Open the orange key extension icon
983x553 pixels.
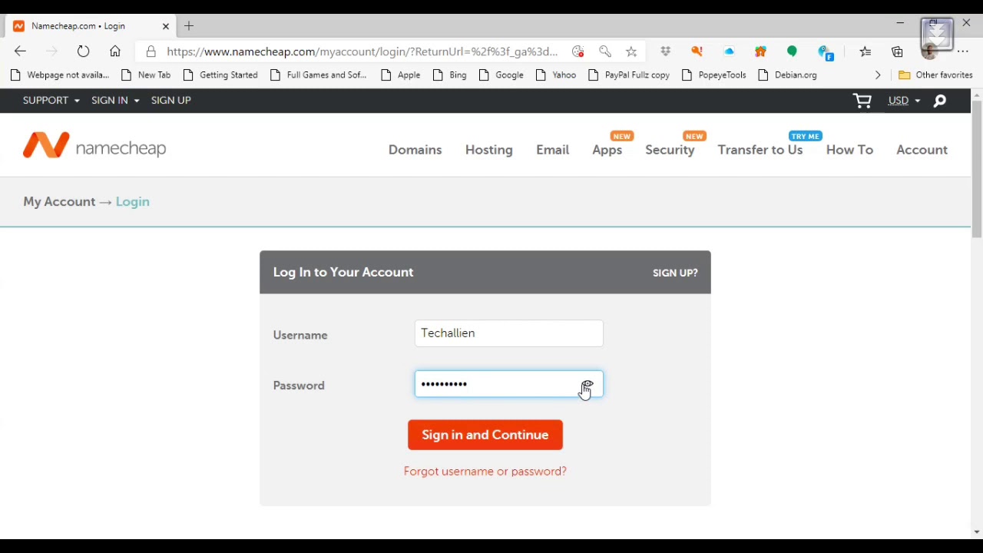[x=697, y=51]
